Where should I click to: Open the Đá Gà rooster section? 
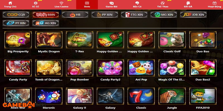pos(188,3)
